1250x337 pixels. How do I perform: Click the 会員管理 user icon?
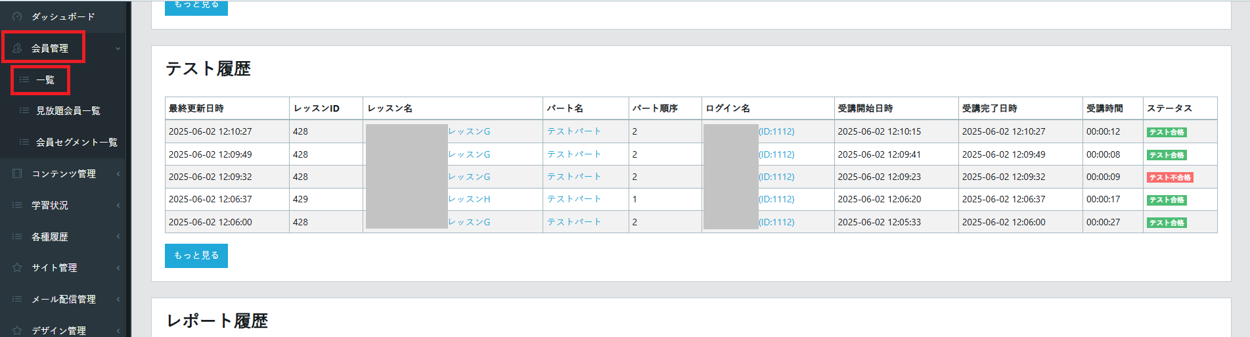coord(17,48)
